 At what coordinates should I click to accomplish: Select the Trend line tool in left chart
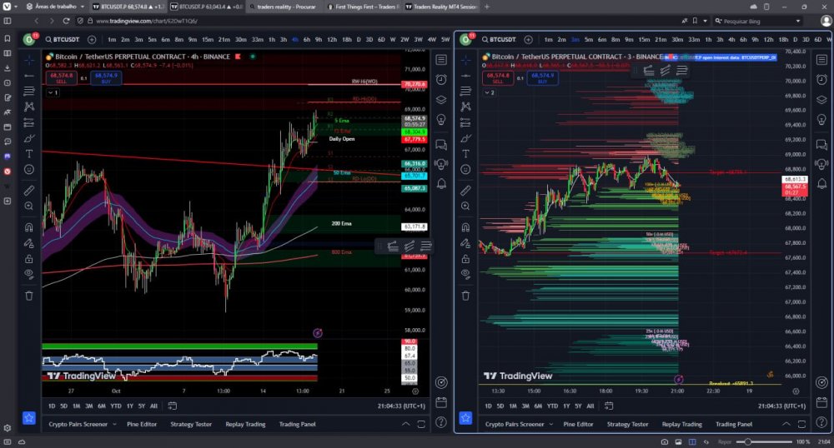point(29,76)
